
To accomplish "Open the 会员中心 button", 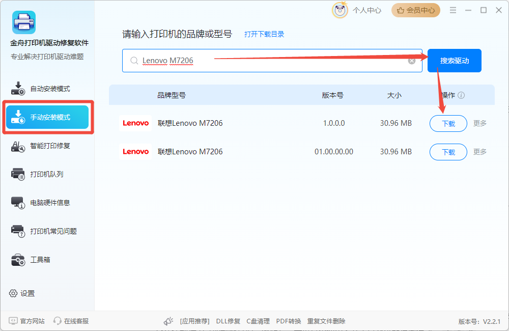I will (x=415, y=10).
